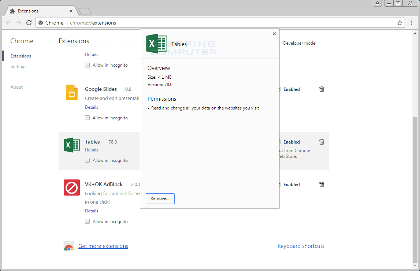Click the Chrome Web Store icon beside Get more extensions
The height and width of the screenshot is (271, 420).
[x=69, y=246]
